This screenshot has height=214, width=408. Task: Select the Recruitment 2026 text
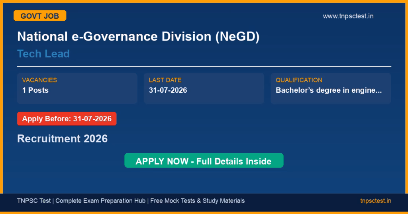pos(63,139)
